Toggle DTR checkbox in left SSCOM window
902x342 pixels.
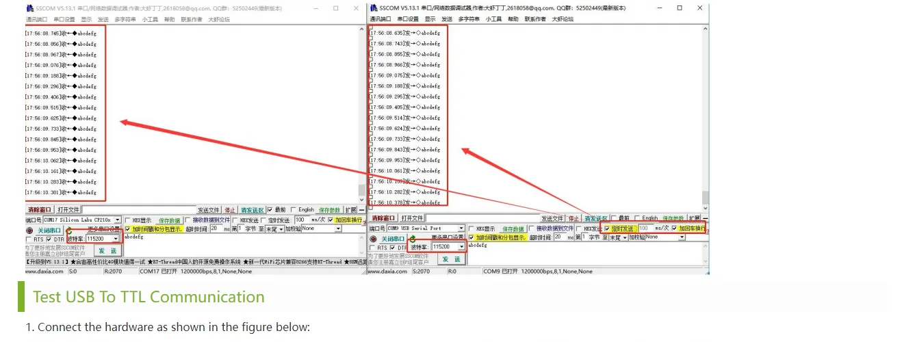click(49, 239)
